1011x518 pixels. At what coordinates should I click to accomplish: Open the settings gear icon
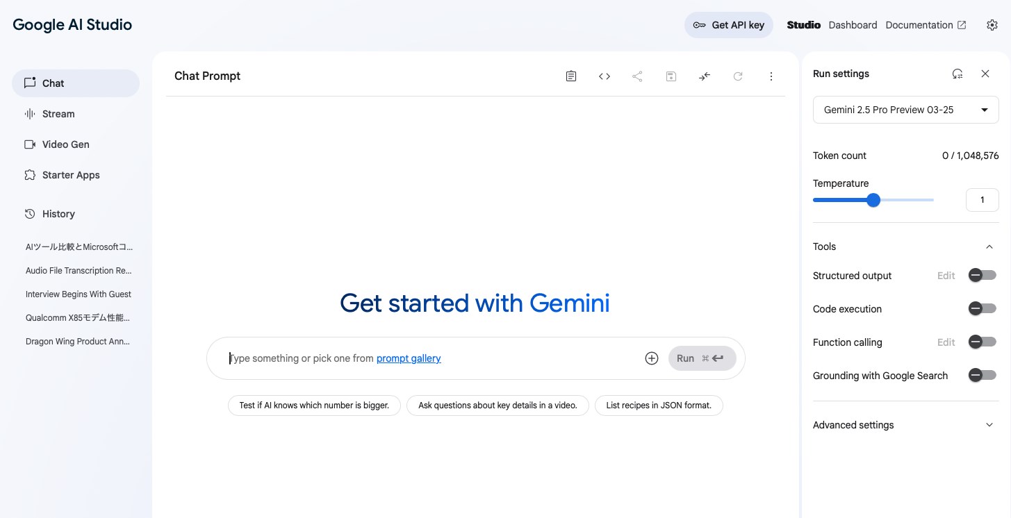(992, 25)
